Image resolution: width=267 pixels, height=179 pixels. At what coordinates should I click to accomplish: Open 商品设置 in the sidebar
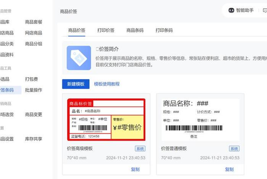(6, 139)
